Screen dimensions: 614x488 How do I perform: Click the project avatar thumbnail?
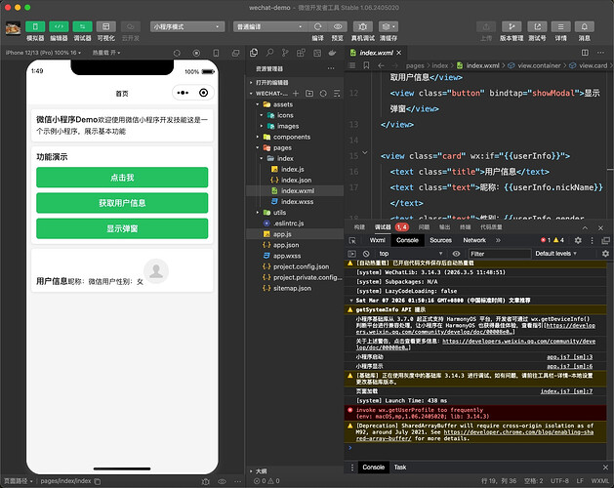pyautogui.click(x=13, y=28)
